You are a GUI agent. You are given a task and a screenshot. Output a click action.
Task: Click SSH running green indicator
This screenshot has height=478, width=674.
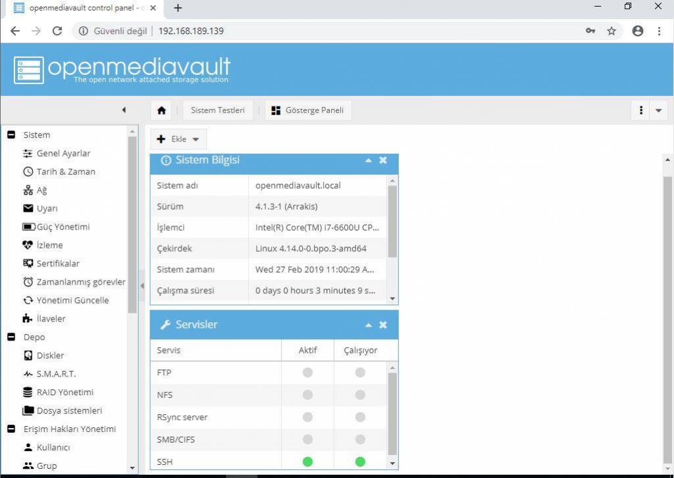click(x=360, y=462)
